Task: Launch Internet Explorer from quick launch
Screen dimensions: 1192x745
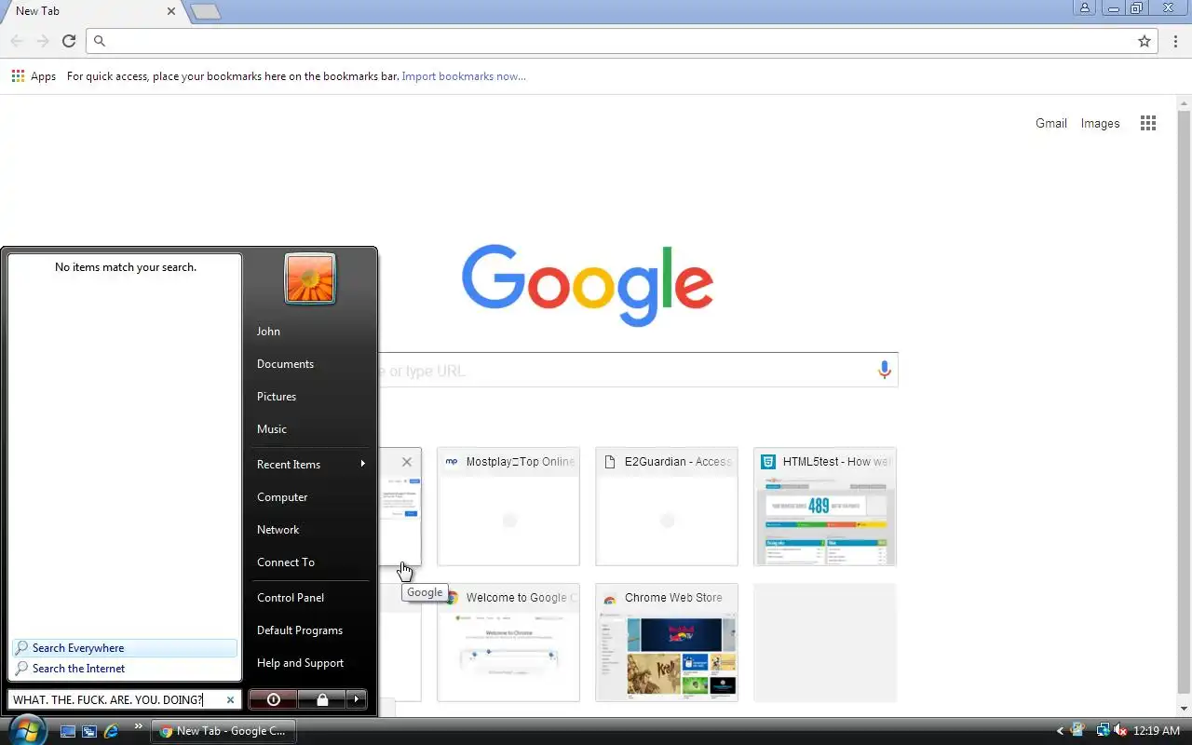Action: tap(112, 731)
